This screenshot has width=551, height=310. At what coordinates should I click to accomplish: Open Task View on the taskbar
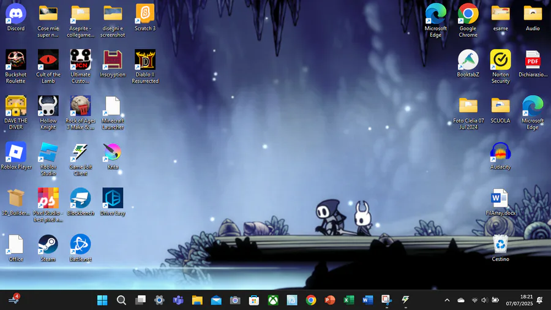pos(140,300)
